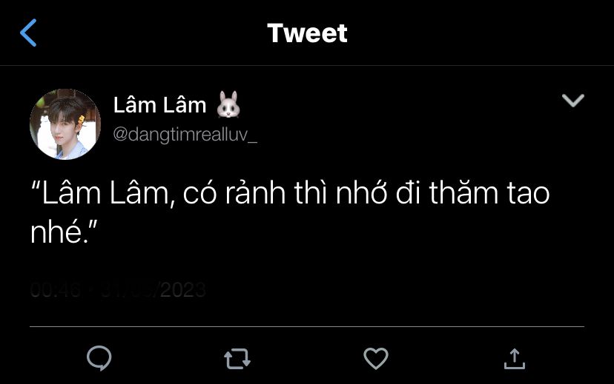Click the word "rảnh" in the tweet text
Screen dimensions: 614x384
click(255, 192)
